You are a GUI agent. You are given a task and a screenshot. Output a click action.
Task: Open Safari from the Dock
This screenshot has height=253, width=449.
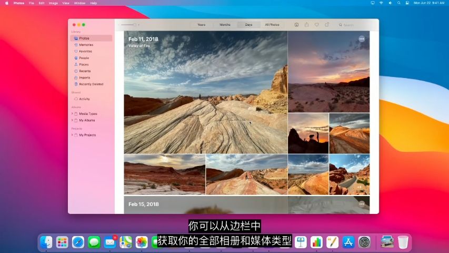click(78, 242)
